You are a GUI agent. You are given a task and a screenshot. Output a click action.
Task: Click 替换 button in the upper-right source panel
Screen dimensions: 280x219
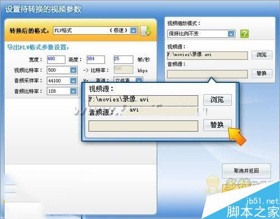pyautogui.click(x=262, y=73)
